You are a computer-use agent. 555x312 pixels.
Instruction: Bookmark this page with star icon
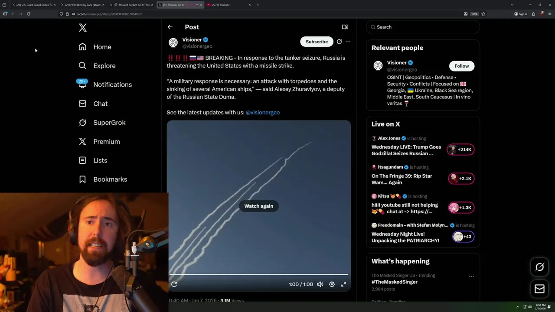[x=483, y=14]
